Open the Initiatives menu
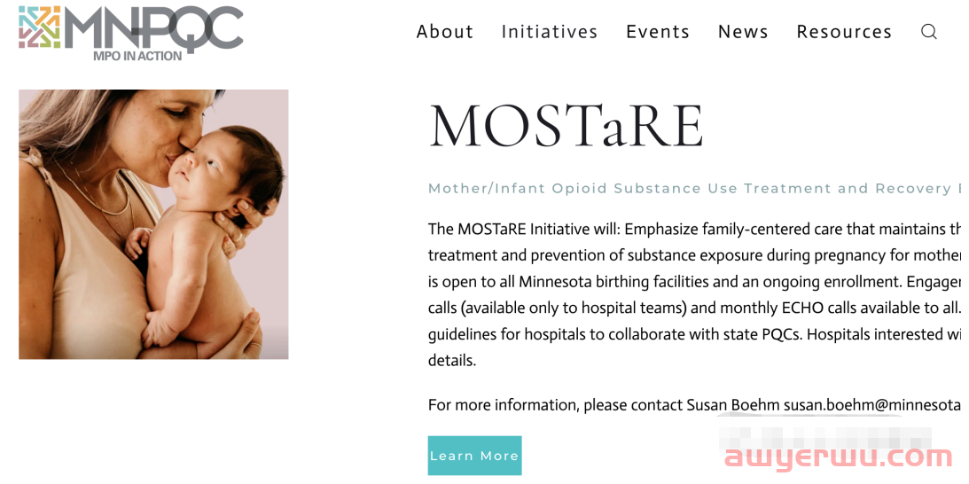The width and height of the screenshot is (969, 484). point(550,32)
